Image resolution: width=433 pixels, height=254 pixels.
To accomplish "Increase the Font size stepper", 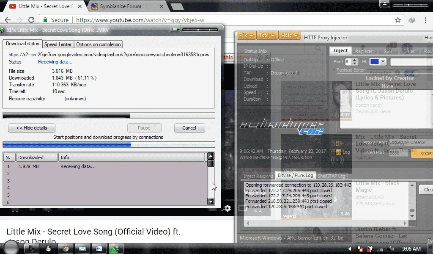I will [x=355, y=60].
